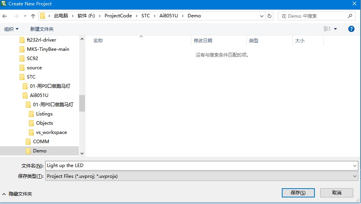Screen dimensions: 361x204
Task: Select Ai8051U breadcrumb segment
Action: (168, 16)
